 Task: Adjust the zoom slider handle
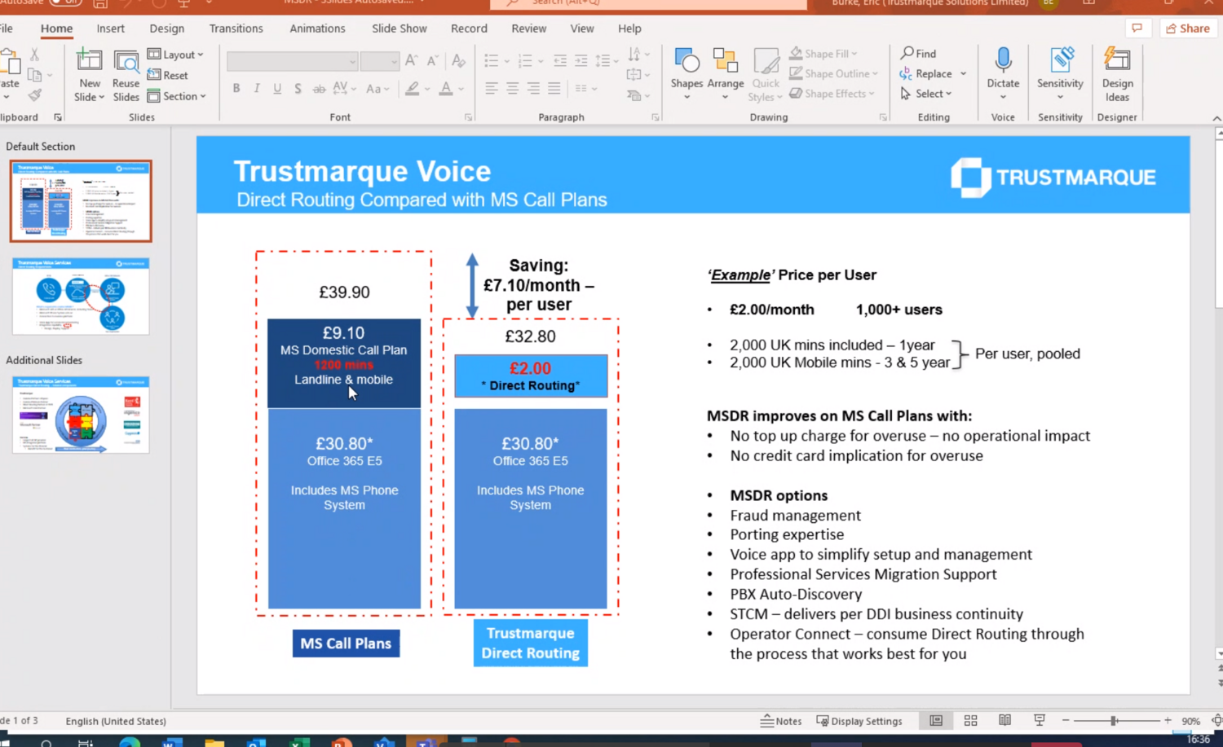point(1114,721)
